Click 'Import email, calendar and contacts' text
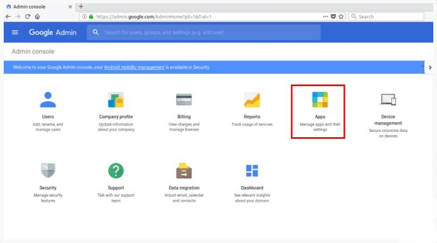Viewport: 437px width, 243px height. (184, 198)
